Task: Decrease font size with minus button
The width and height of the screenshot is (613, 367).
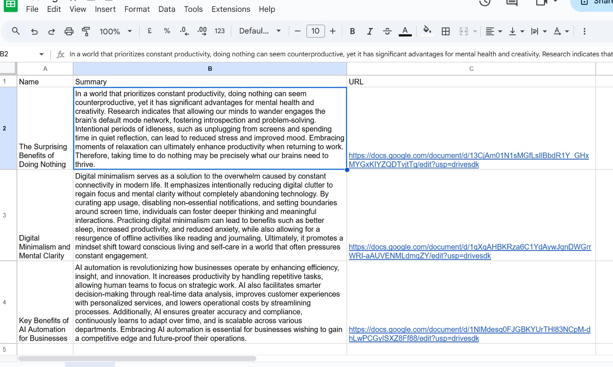Action: click(x=297, y=31)
